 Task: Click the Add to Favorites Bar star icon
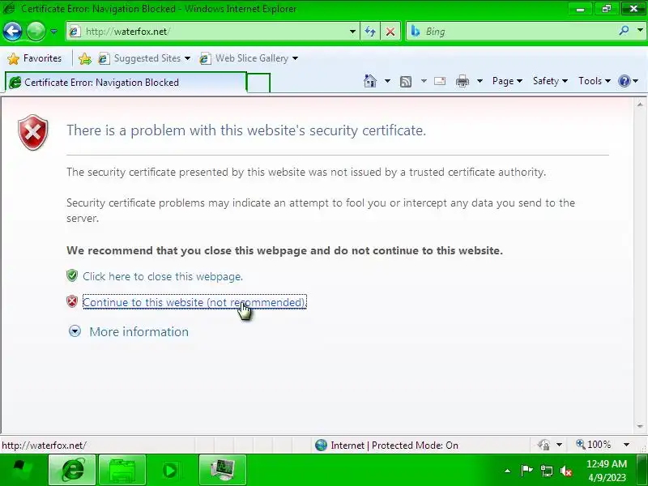(x=85, y=58)
